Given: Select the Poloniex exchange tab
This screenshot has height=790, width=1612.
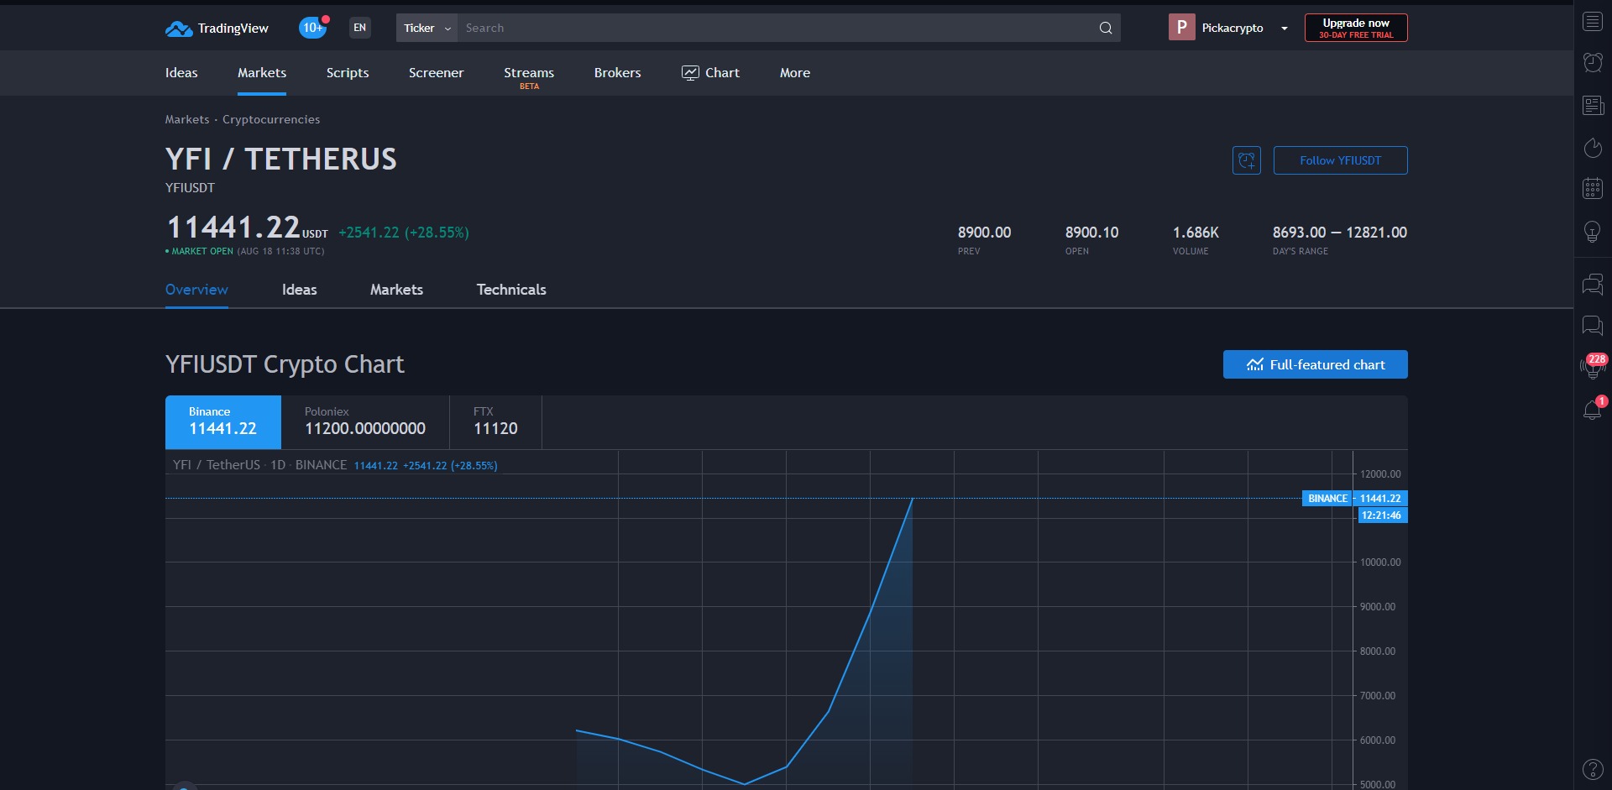Looking at the screenshot, I should [x=365, y=422].
